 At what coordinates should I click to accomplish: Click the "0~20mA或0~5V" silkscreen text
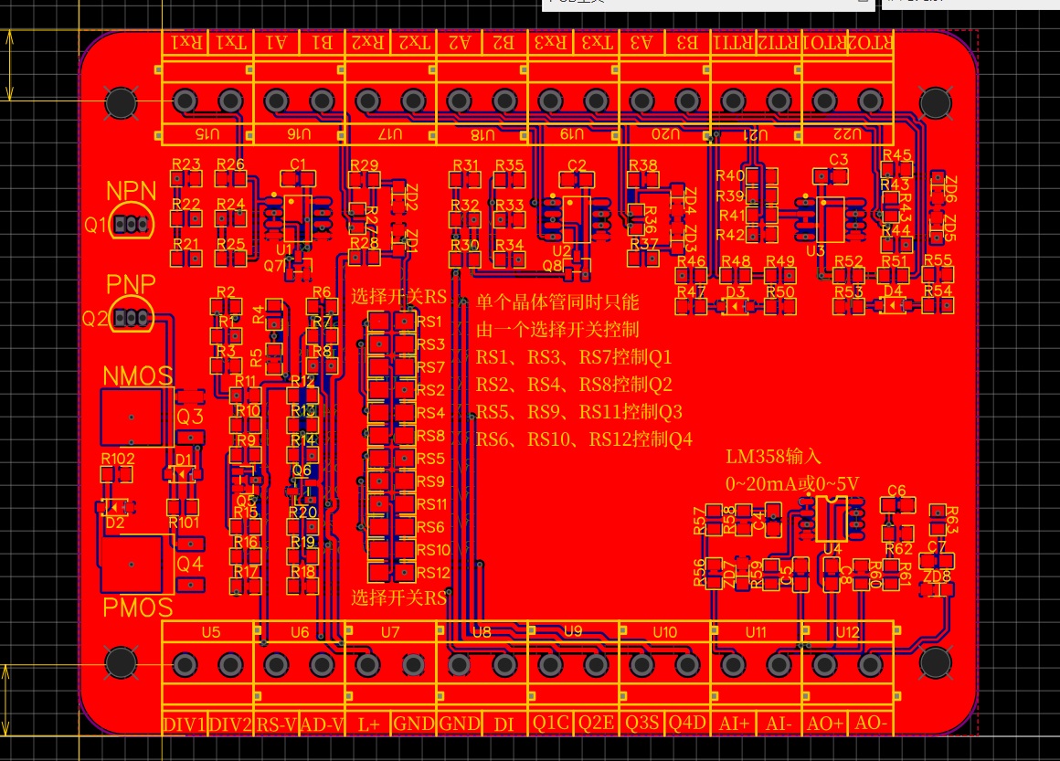[x=792, y=484]
